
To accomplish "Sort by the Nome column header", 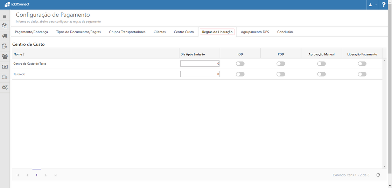I will click(x=17, y=54).
